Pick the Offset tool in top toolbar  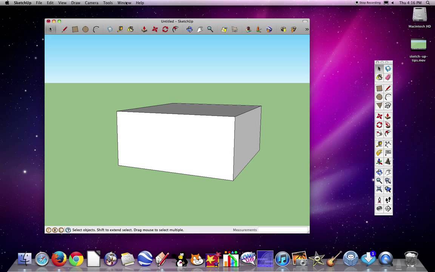(176, 29)
